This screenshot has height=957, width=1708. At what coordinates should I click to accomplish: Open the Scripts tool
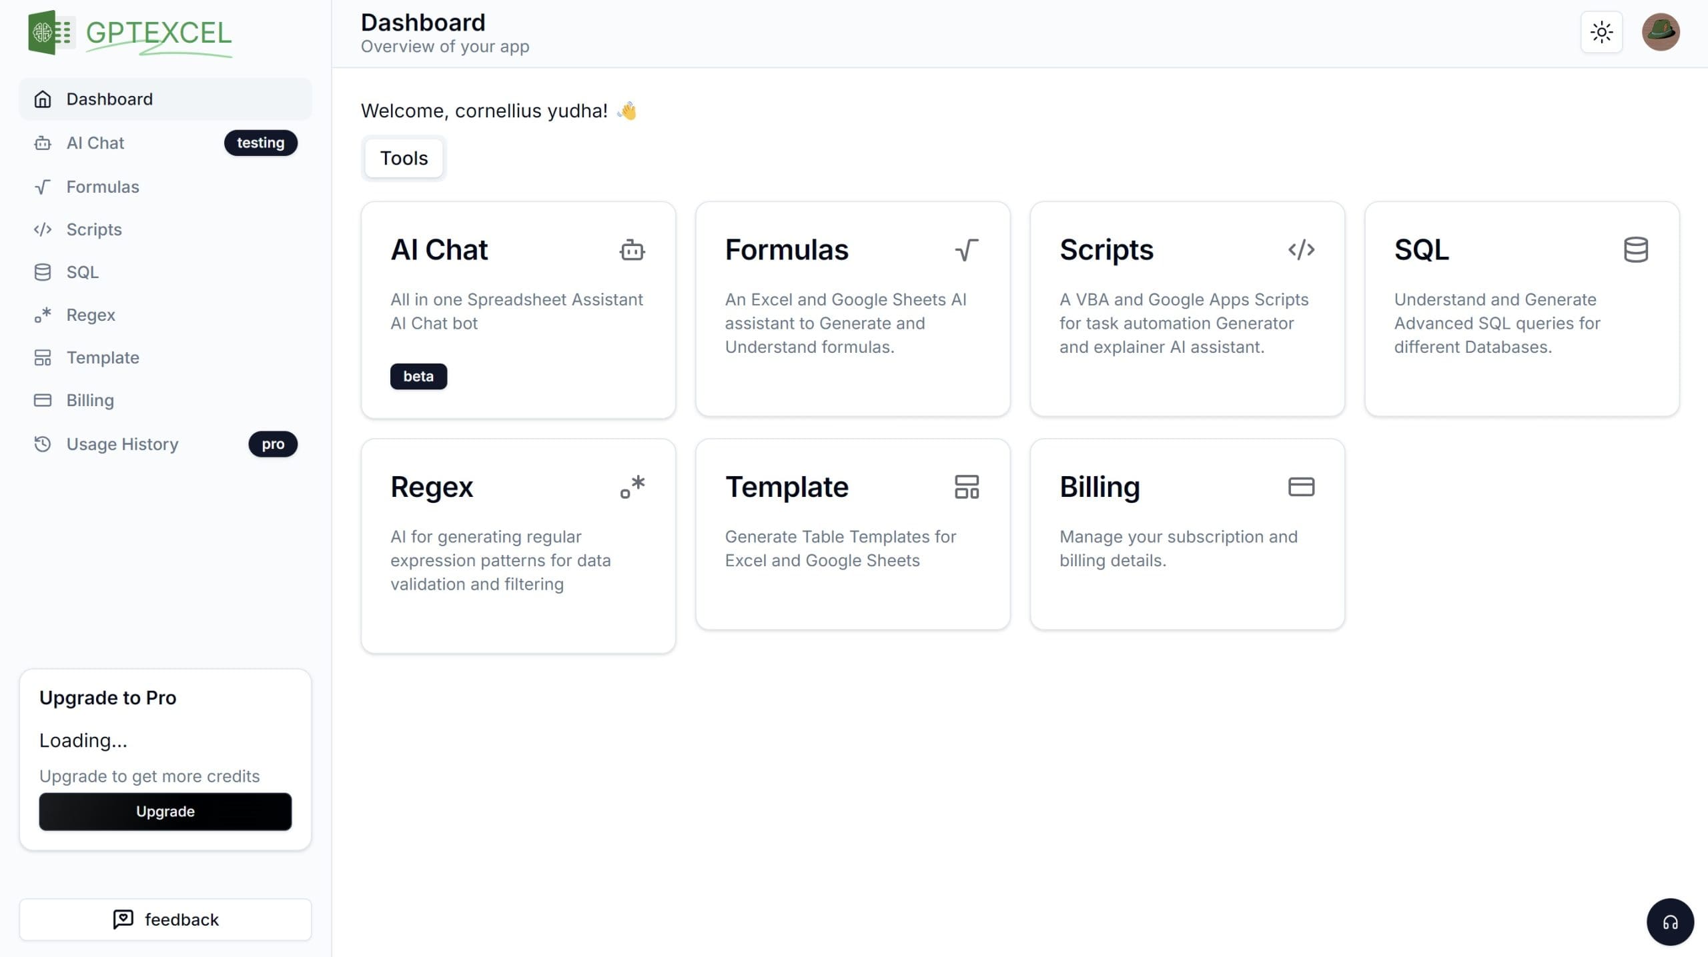point(1187,307)
